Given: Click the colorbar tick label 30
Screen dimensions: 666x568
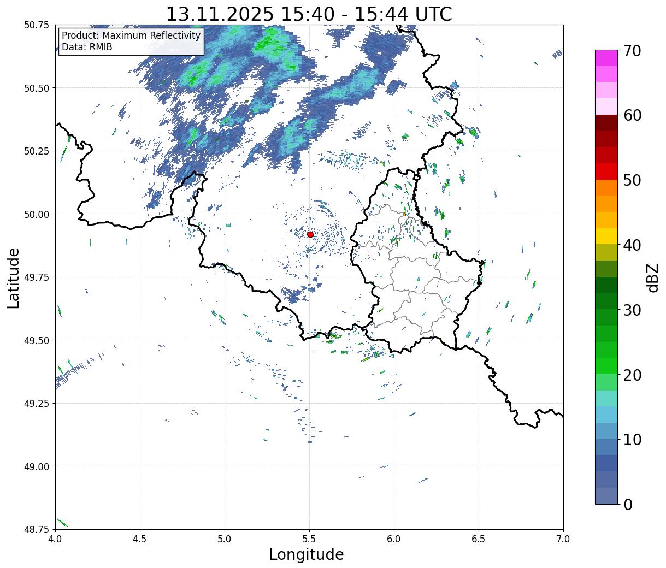Looking at the screenshot, I should click(632, 310).
